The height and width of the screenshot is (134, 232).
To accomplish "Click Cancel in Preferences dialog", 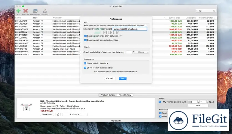I will pyautogui.click(x=110, y=78).
